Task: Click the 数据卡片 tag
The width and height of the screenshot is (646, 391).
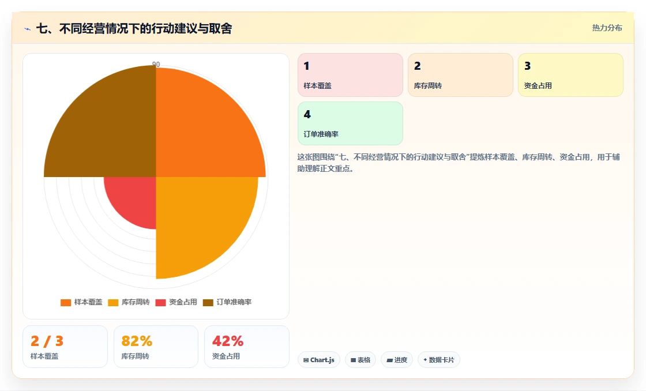Action: pos(439,360)
